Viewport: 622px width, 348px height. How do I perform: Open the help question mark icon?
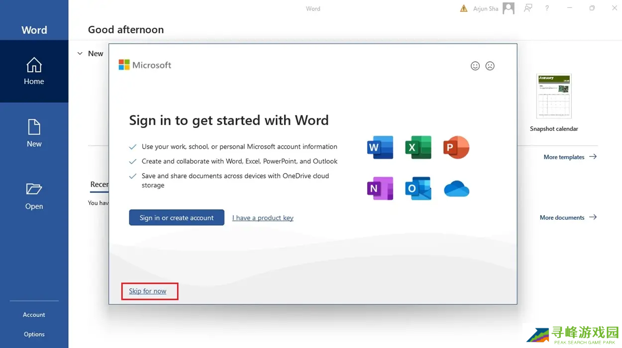click(x=547, y=8)
